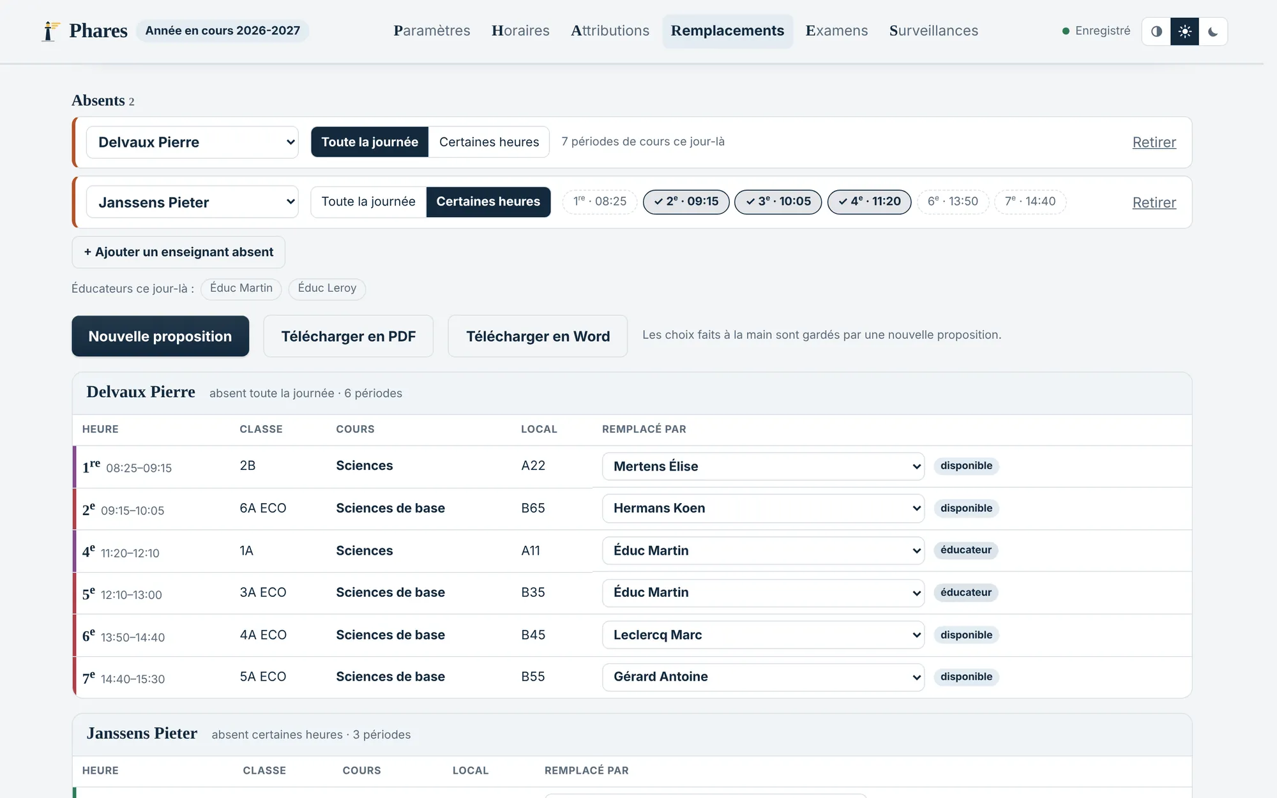Click the Éduc Leroy educator chip
The width and height of the screenshot is (1277, 798).
coord(327,289)
